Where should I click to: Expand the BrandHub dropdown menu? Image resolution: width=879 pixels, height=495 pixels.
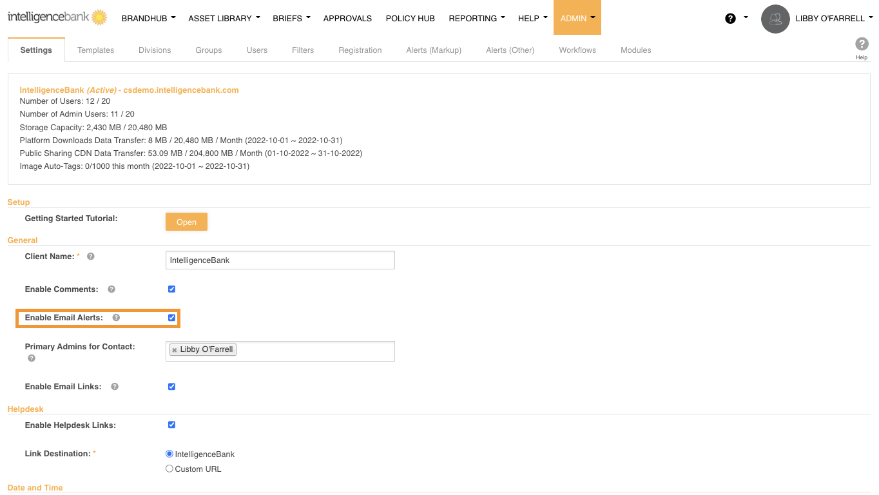[148, 18]
